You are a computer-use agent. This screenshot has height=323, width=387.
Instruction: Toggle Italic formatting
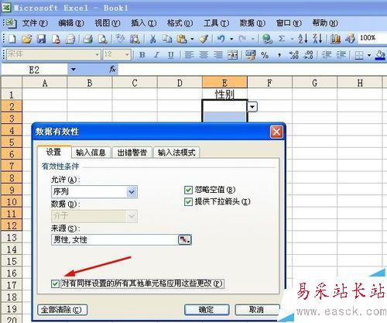(x=156, y=55)
